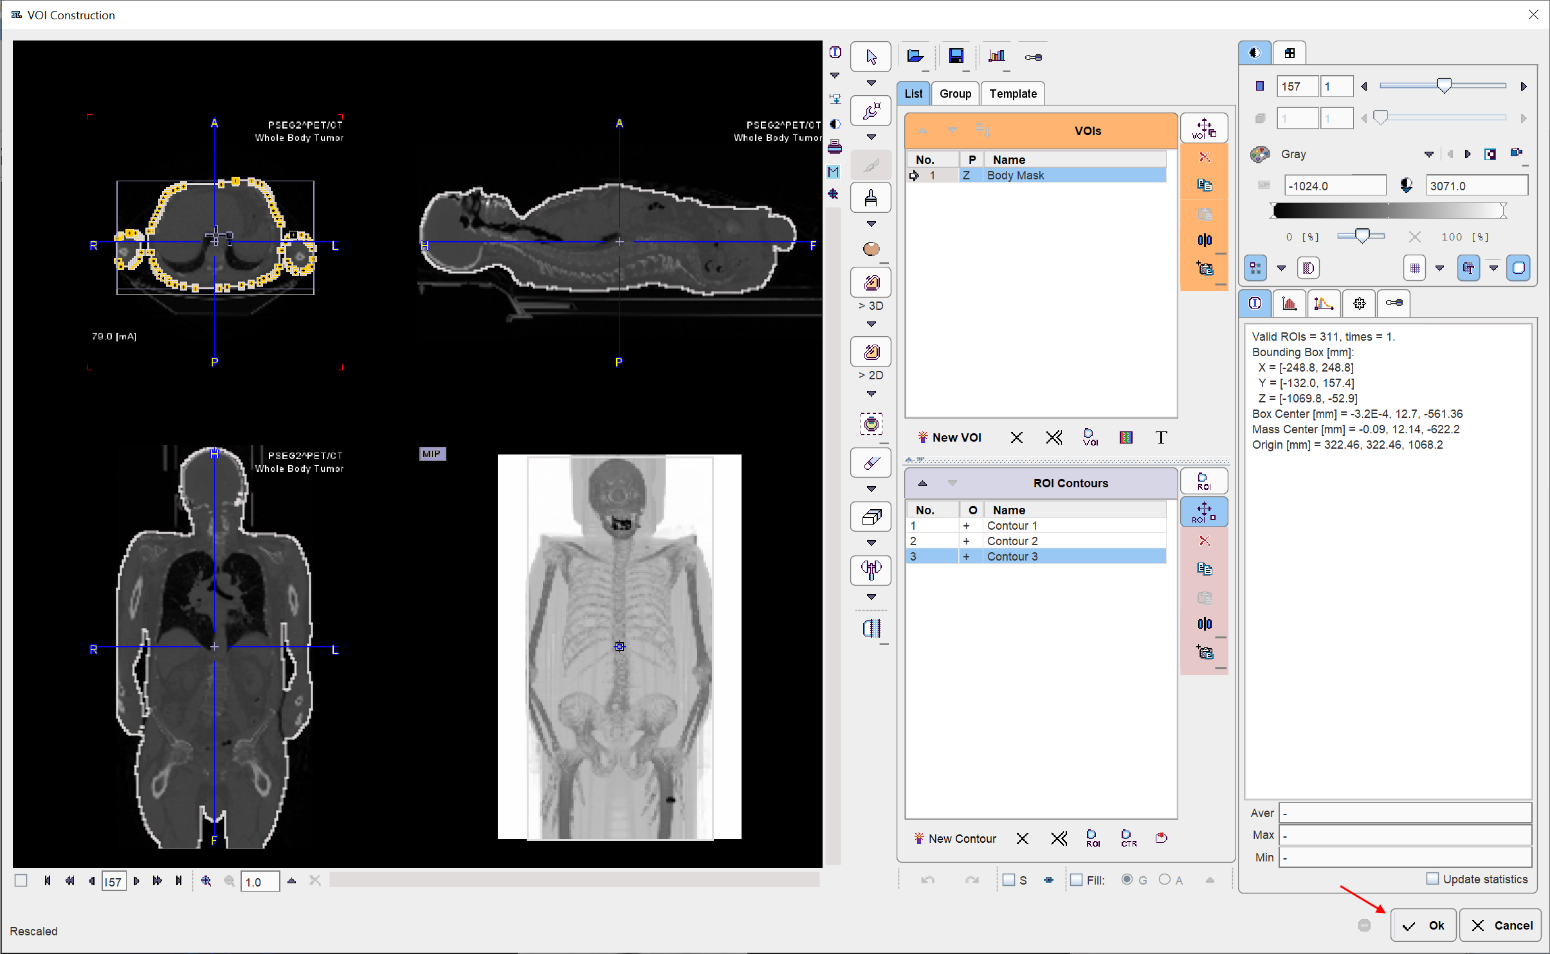
Task: Enable the Fill checkbox
Action: (1076, 880)
